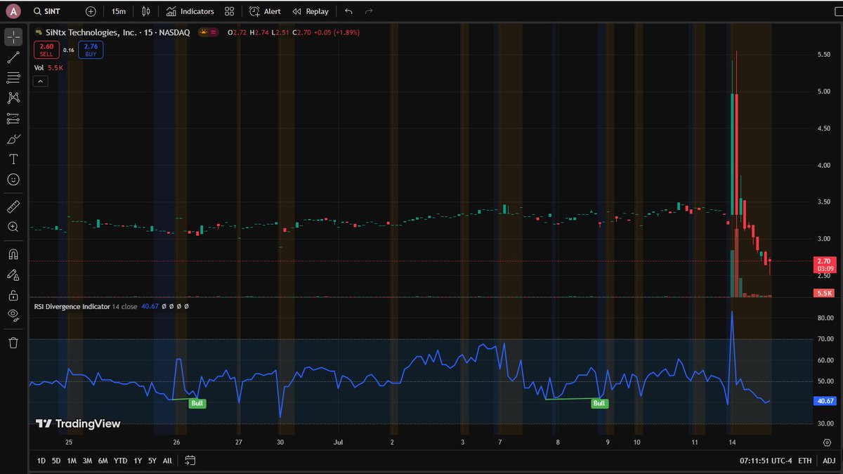Redo the last chart action
This screenshot has height=474, width=843.
point(369,12)
